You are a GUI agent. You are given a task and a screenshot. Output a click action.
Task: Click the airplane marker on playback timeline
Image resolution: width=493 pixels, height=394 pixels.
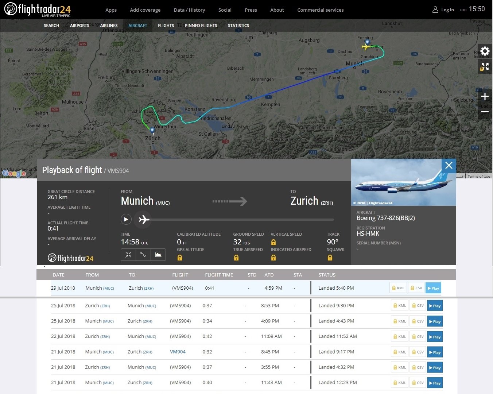143,219
